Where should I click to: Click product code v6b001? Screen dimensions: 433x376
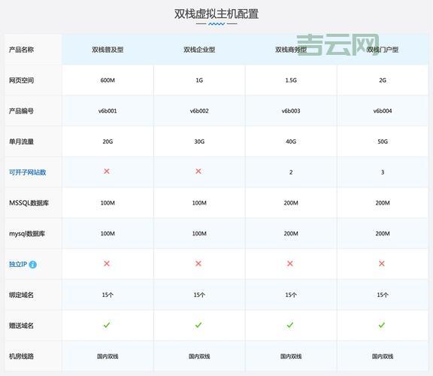click(107, 111)
